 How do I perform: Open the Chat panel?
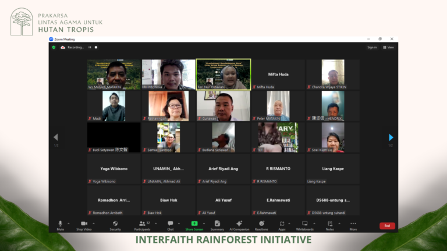tap(171, 224)
